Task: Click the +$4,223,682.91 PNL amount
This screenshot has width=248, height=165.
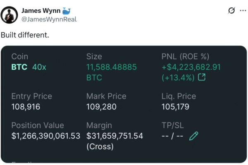Action: [x=191, y=67]
